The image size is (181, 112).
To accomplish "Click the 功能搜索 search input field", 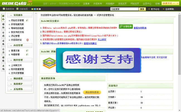I will (x=124, y=9).
